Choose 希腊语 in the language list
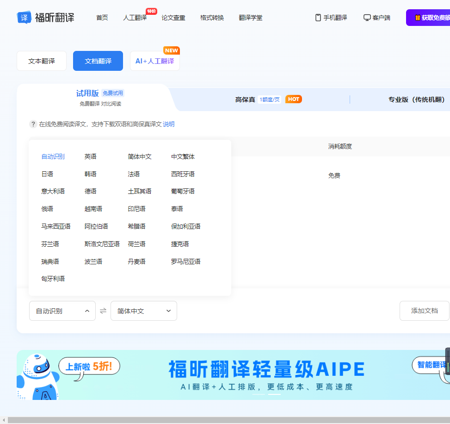Screen dimensions: 450x424 pyautogui.click(x=136, y=226)
